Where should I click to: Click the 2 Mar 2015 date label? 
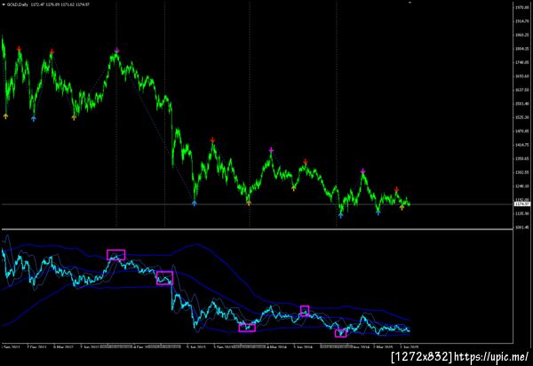[383, 347]
